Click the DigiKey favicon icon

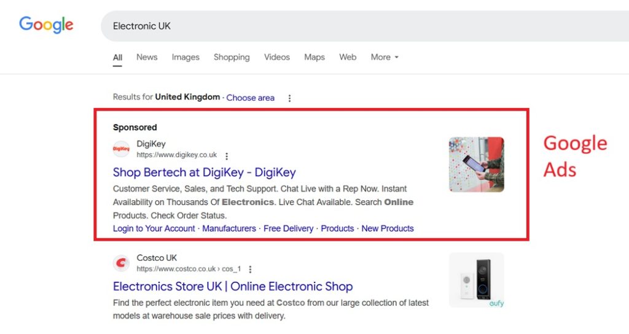tap(122, 149)
